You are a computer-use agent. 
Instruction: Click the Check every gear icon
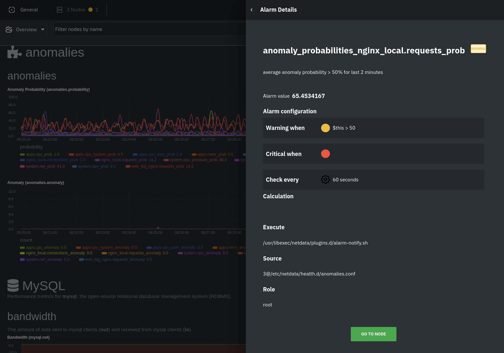[x=325, y=179]
